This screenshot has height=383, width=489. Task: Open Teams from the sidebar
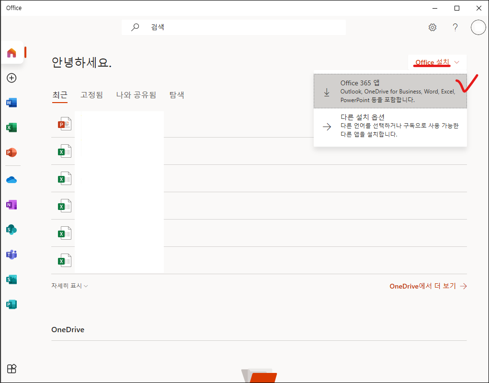click(11, 255)
